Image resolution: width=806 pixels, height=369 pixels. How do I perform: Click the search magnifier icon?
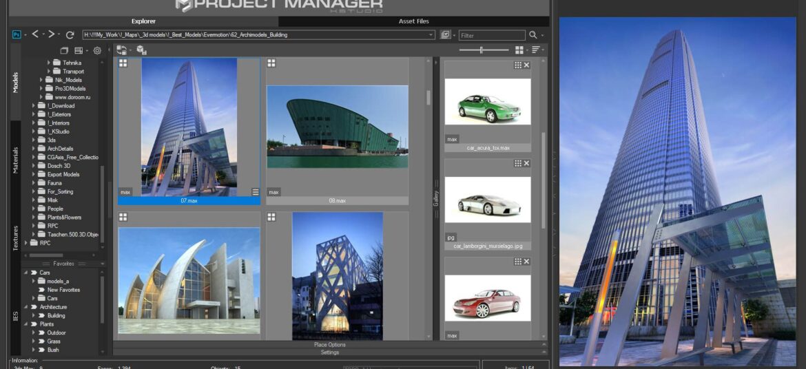click(533, 34)
